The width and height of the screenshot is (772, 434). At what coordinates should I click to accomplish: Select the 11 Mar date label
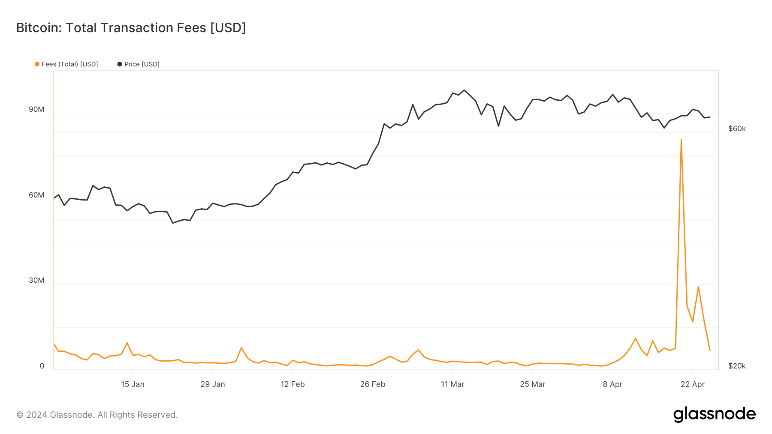coord(452,384)
